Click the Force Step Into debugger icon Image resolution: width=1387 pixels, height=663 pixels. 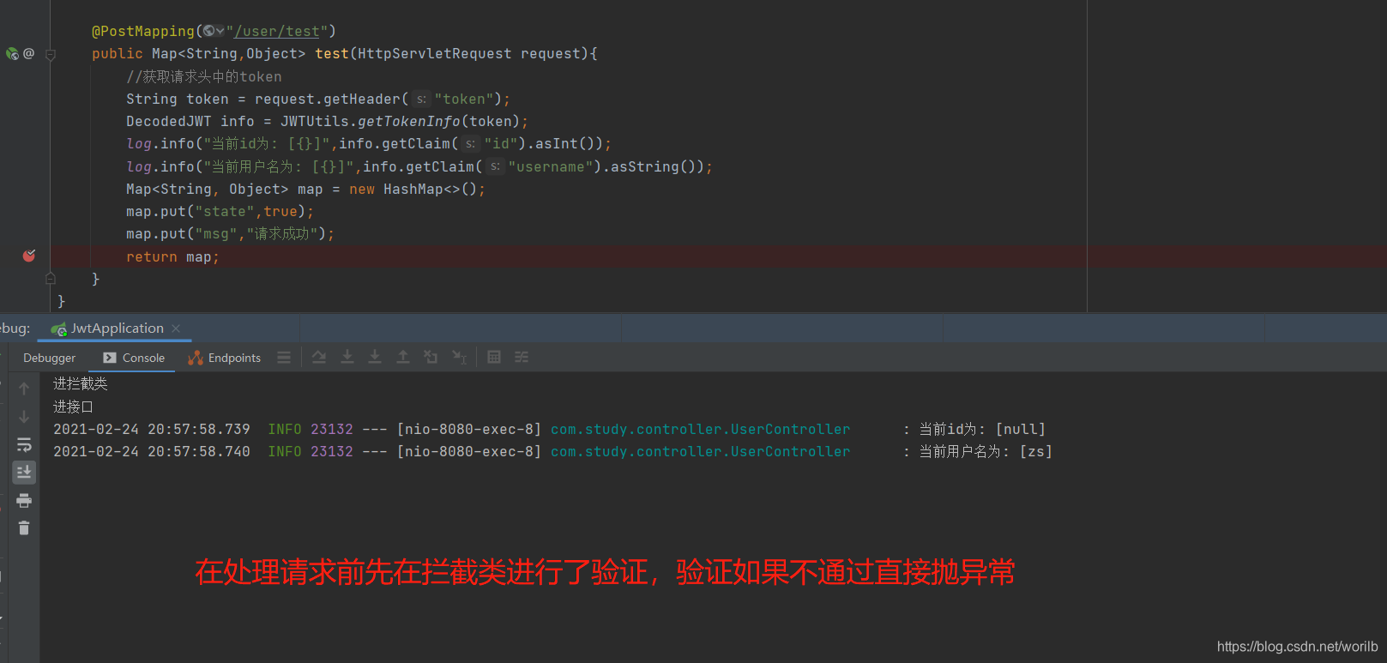[x=375, y=358]
